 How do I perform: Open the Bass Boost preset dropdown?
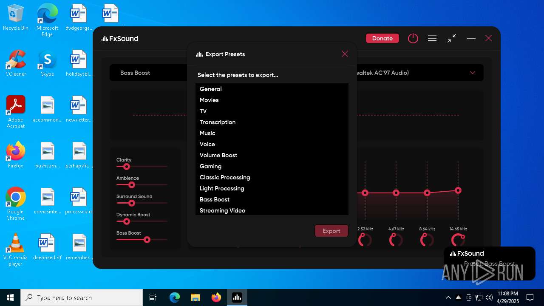[x=148, y=73]
